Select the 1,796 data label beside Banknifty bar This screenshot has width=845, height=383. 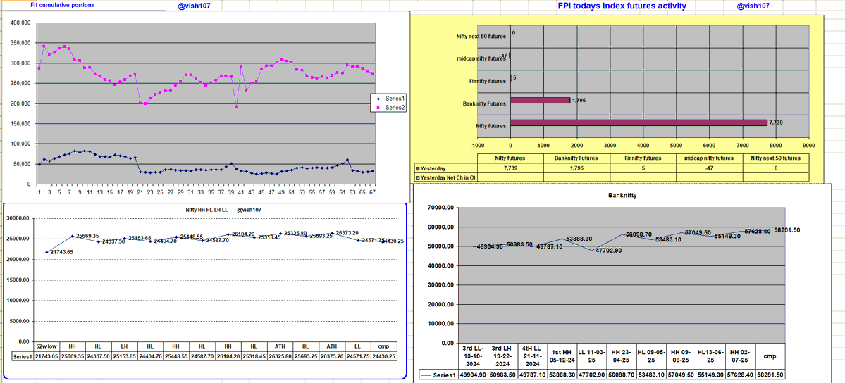(578, 100)
